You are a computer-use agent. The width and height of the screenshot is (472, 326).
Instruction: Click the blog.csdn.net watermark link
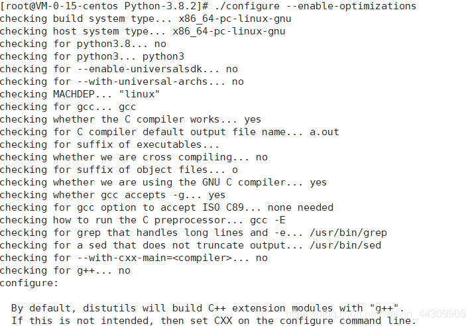[x=375, y=314]
